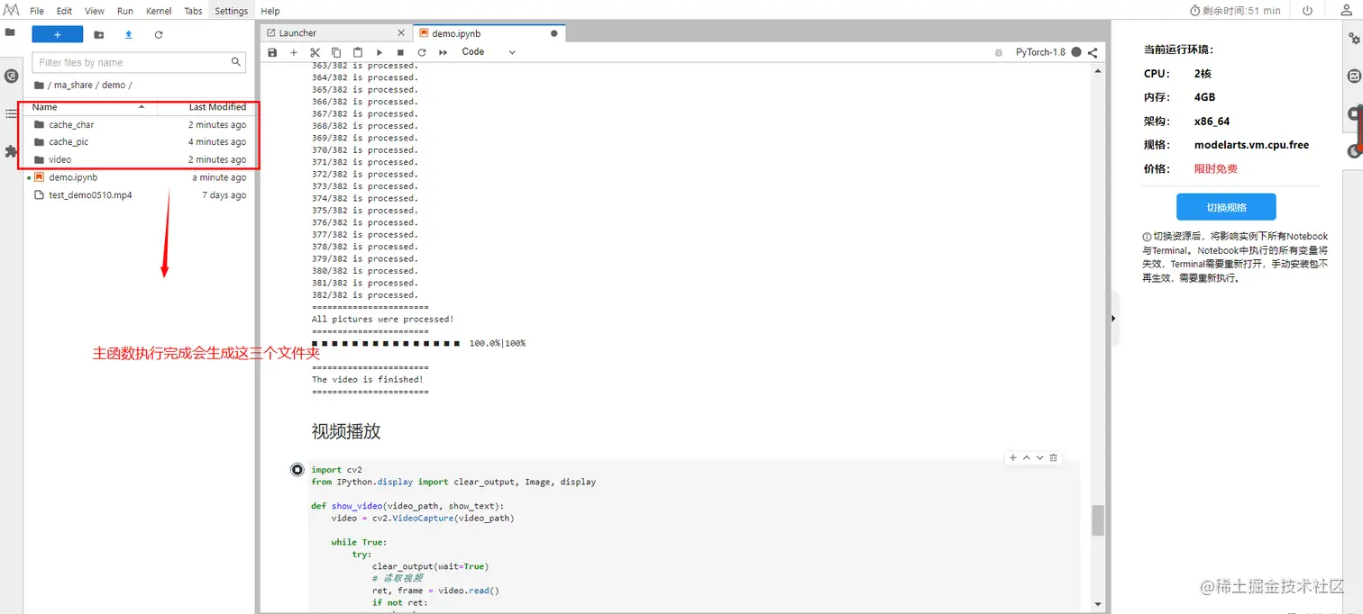Copy the selected cell
Screen dimensions: 1363x614
pyautogui.click(x=336, y=52)
